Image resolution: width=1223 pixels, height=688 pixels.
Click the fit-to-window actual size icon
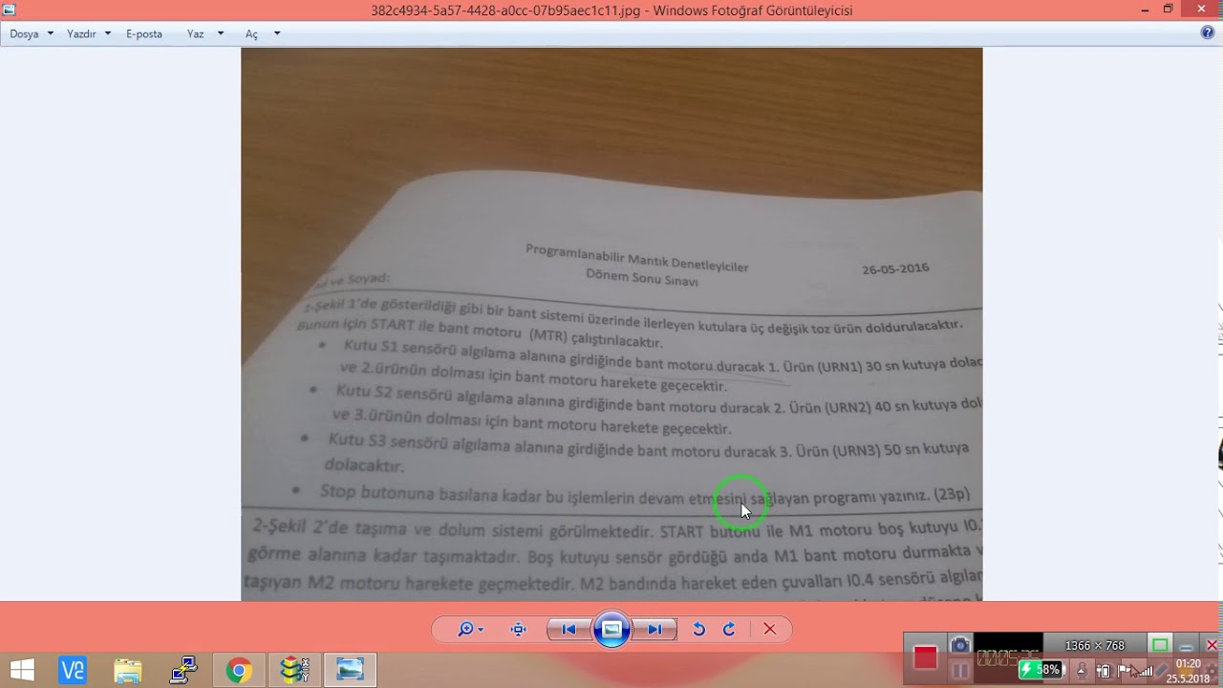(x=519, y=629)
